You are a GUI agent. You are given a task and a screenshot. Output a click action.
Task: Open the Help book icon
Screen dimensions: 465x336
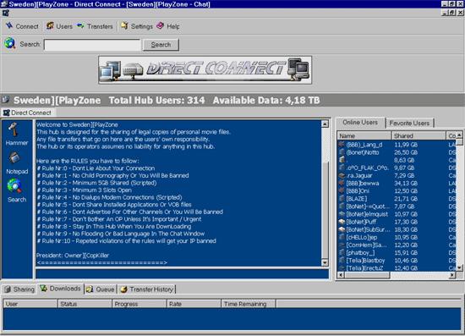[x=160, y=26]
